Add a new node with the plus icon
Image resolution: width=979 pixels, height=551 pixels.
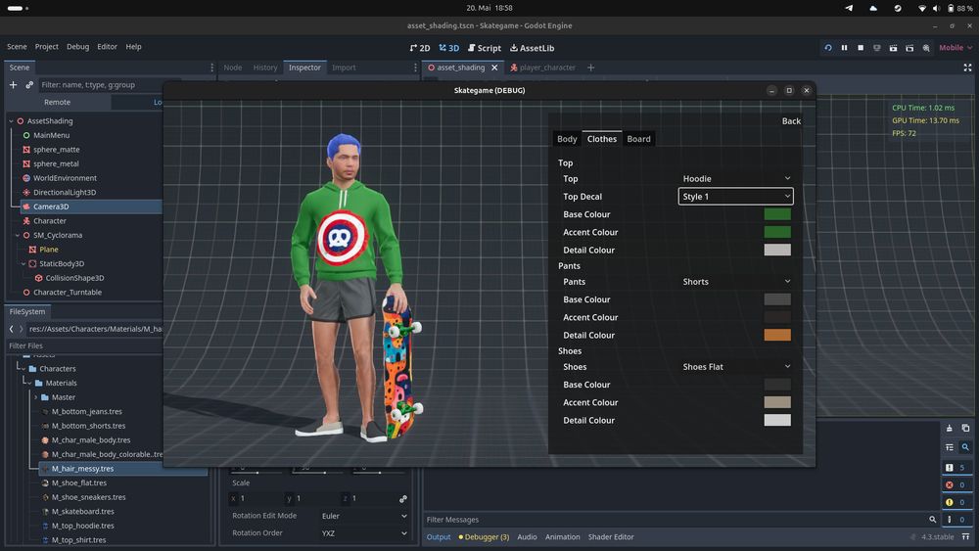pyautogui.click(x=13, y=85)
